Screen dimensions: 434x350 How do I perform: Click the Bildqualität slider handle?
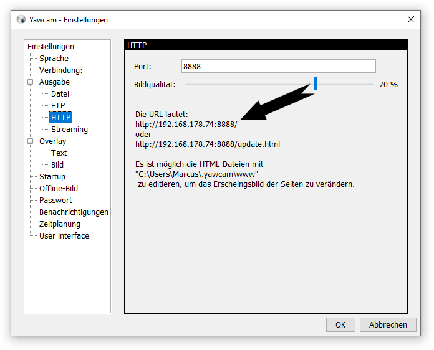click(x=316, y=84)
